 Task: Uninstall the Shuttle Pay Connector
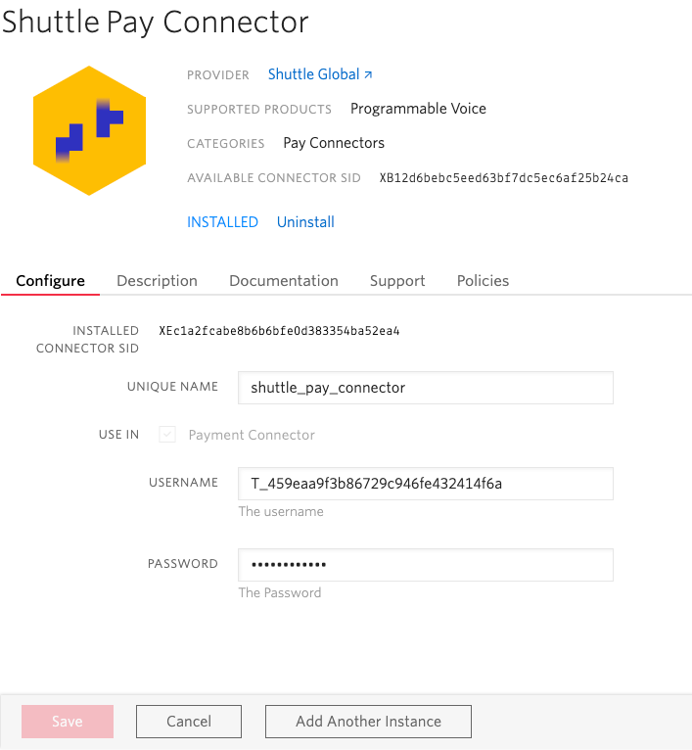pos(305,222)
